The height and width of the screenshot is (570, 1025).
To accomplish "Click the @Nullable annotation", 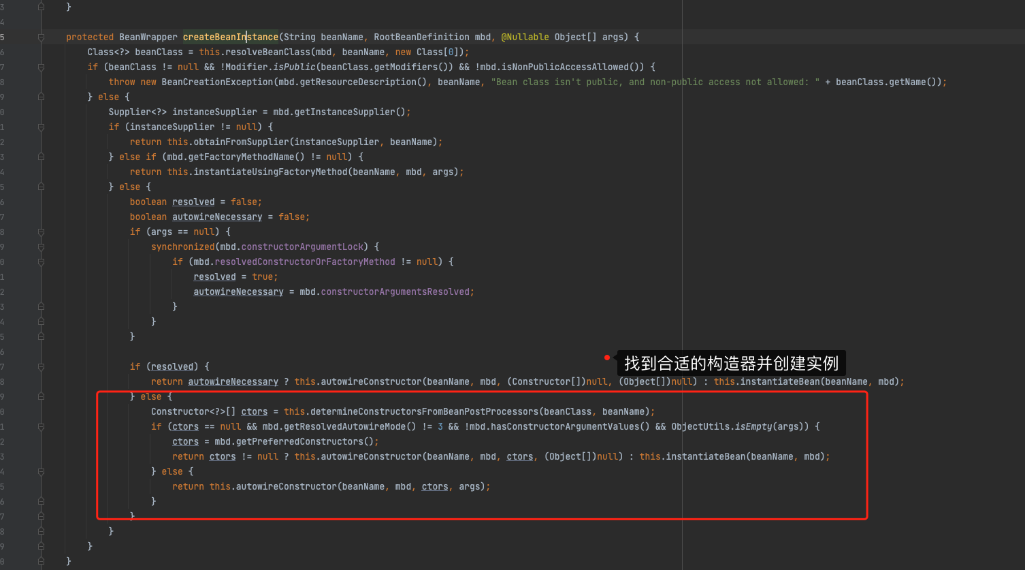I will tap(525, 37).
